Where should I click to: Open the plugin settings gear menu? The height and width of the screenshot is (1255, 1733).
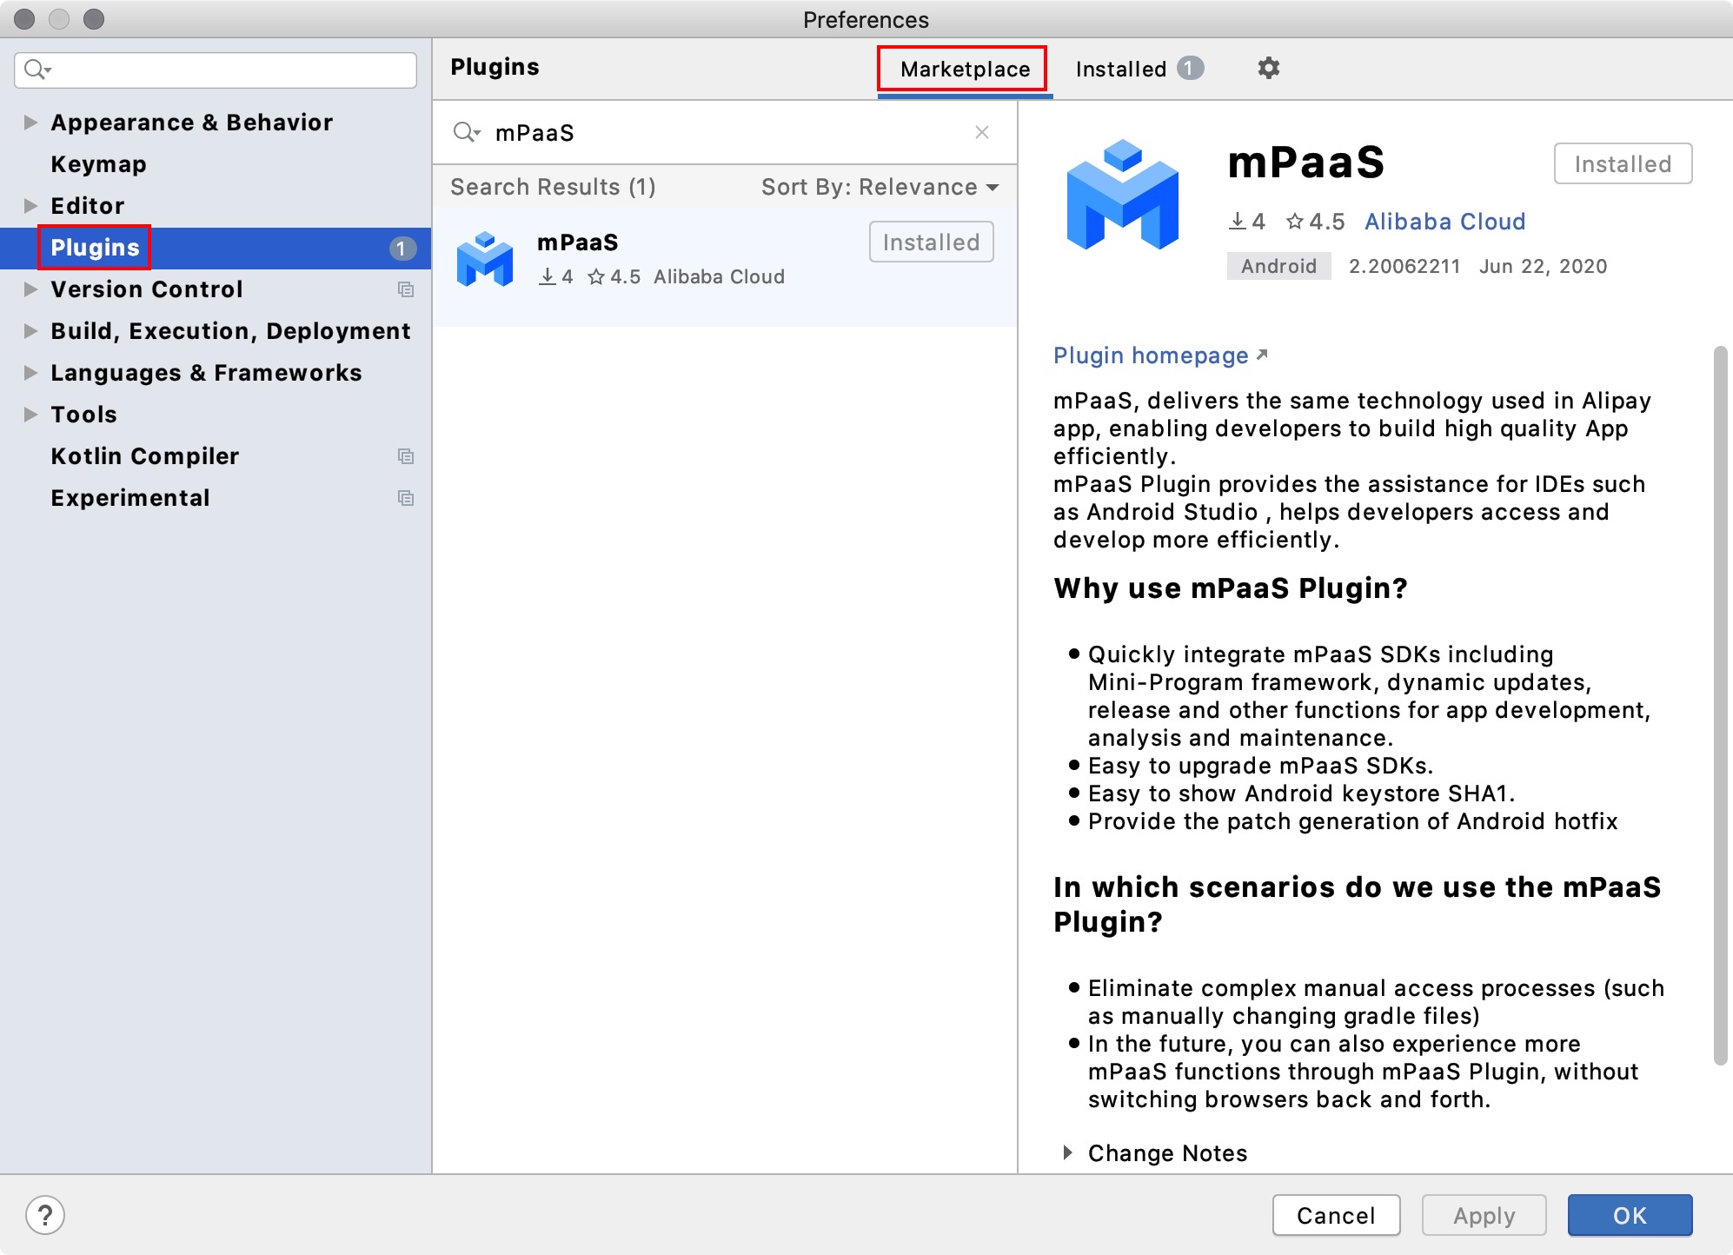tap(1268, 68)
